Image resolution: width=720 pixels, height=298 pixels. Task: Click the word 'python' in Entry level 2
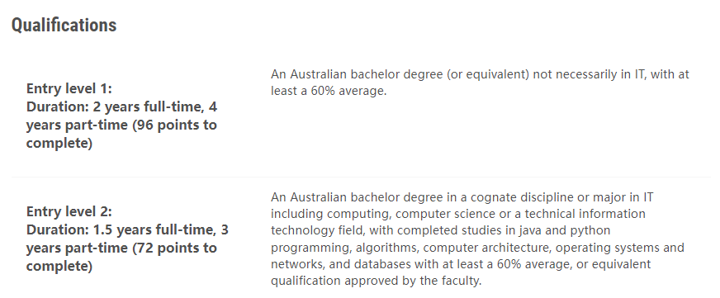tap(590, 230)
